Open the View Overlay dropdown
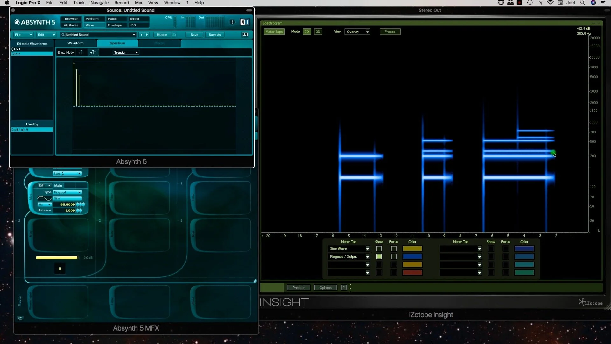The width and height of the screenshot is (611, 344). coord(357,32)
